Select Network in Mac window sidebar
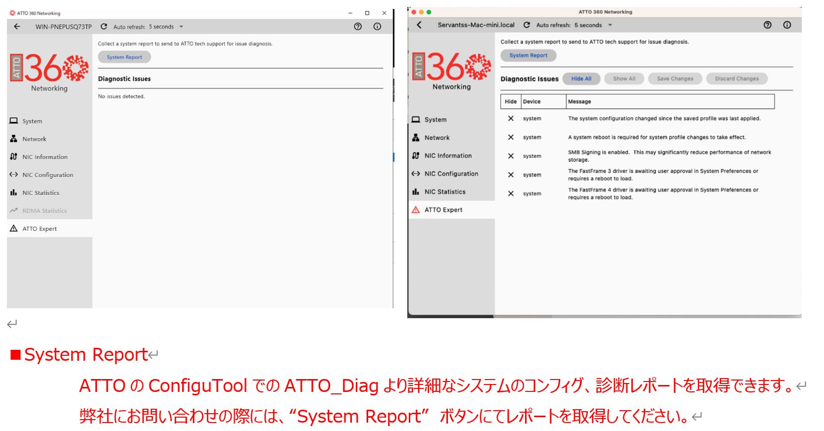Screen dimensions: 824x431 (x=451, y=138)
